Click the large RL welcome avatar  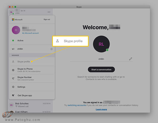pos(101,44)
